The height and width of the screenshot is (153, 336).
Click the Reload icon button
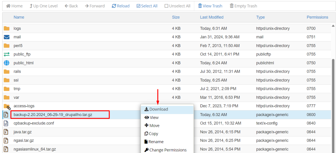coord(120,6)
